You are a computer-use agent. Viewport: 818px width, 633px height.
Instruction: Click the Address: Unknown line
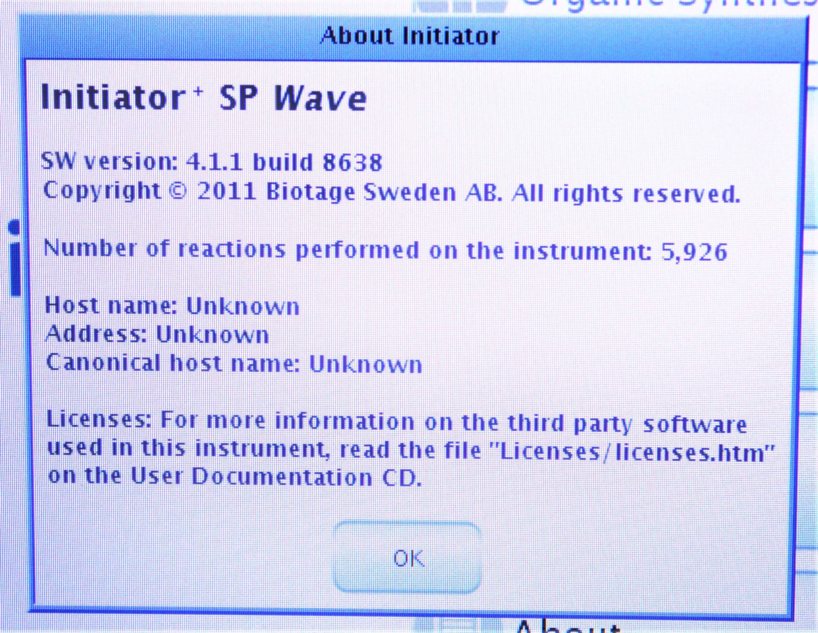(157, 334)
